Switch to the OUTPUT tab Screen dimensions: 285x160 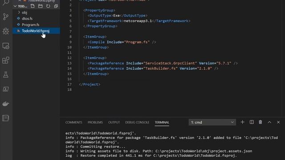(x=114, y=123)
